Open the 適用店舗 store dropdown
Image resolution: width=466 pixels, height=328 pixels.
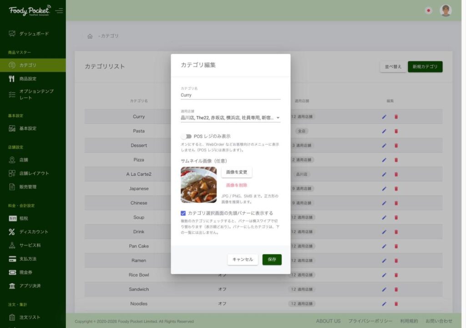point(230,118)
